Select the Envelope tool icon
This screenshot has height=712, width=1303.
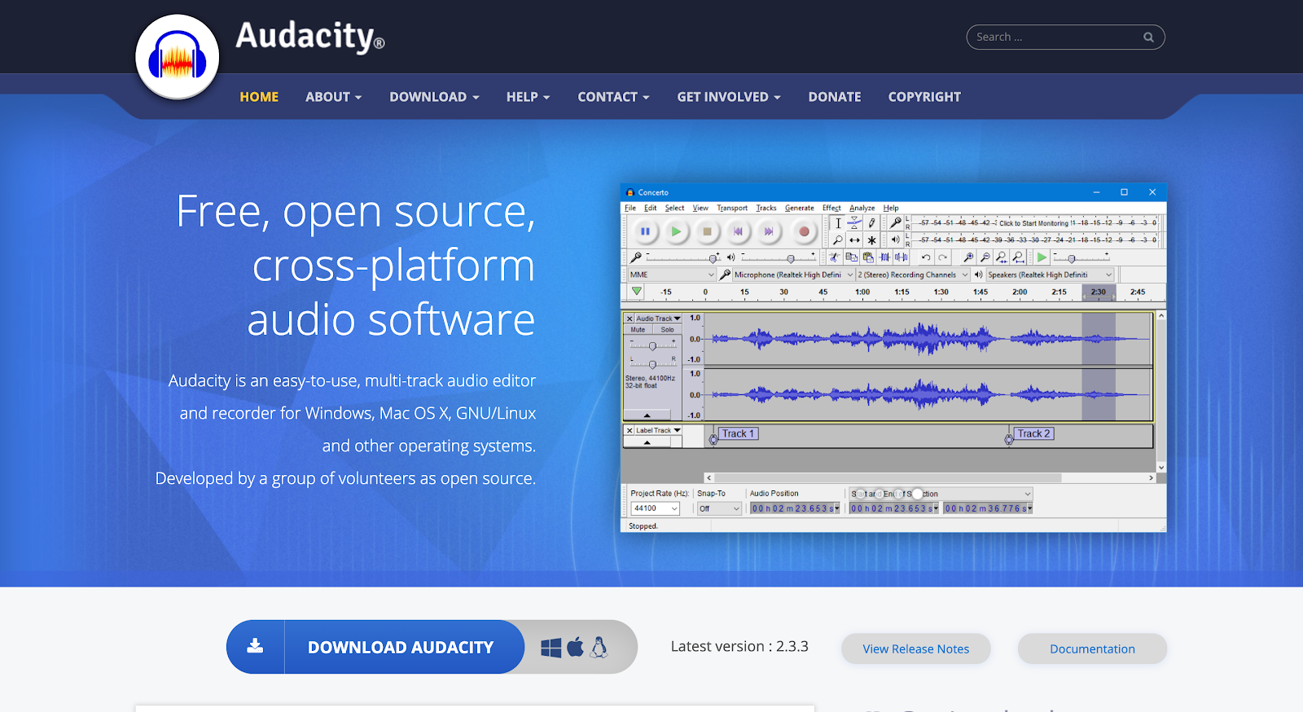[x=854, y=222]
